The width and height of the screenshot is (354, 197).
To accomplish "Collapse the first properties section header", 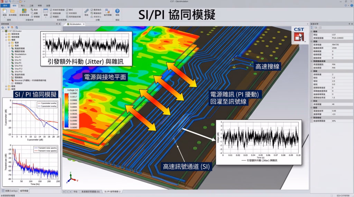I will [311, 31].
